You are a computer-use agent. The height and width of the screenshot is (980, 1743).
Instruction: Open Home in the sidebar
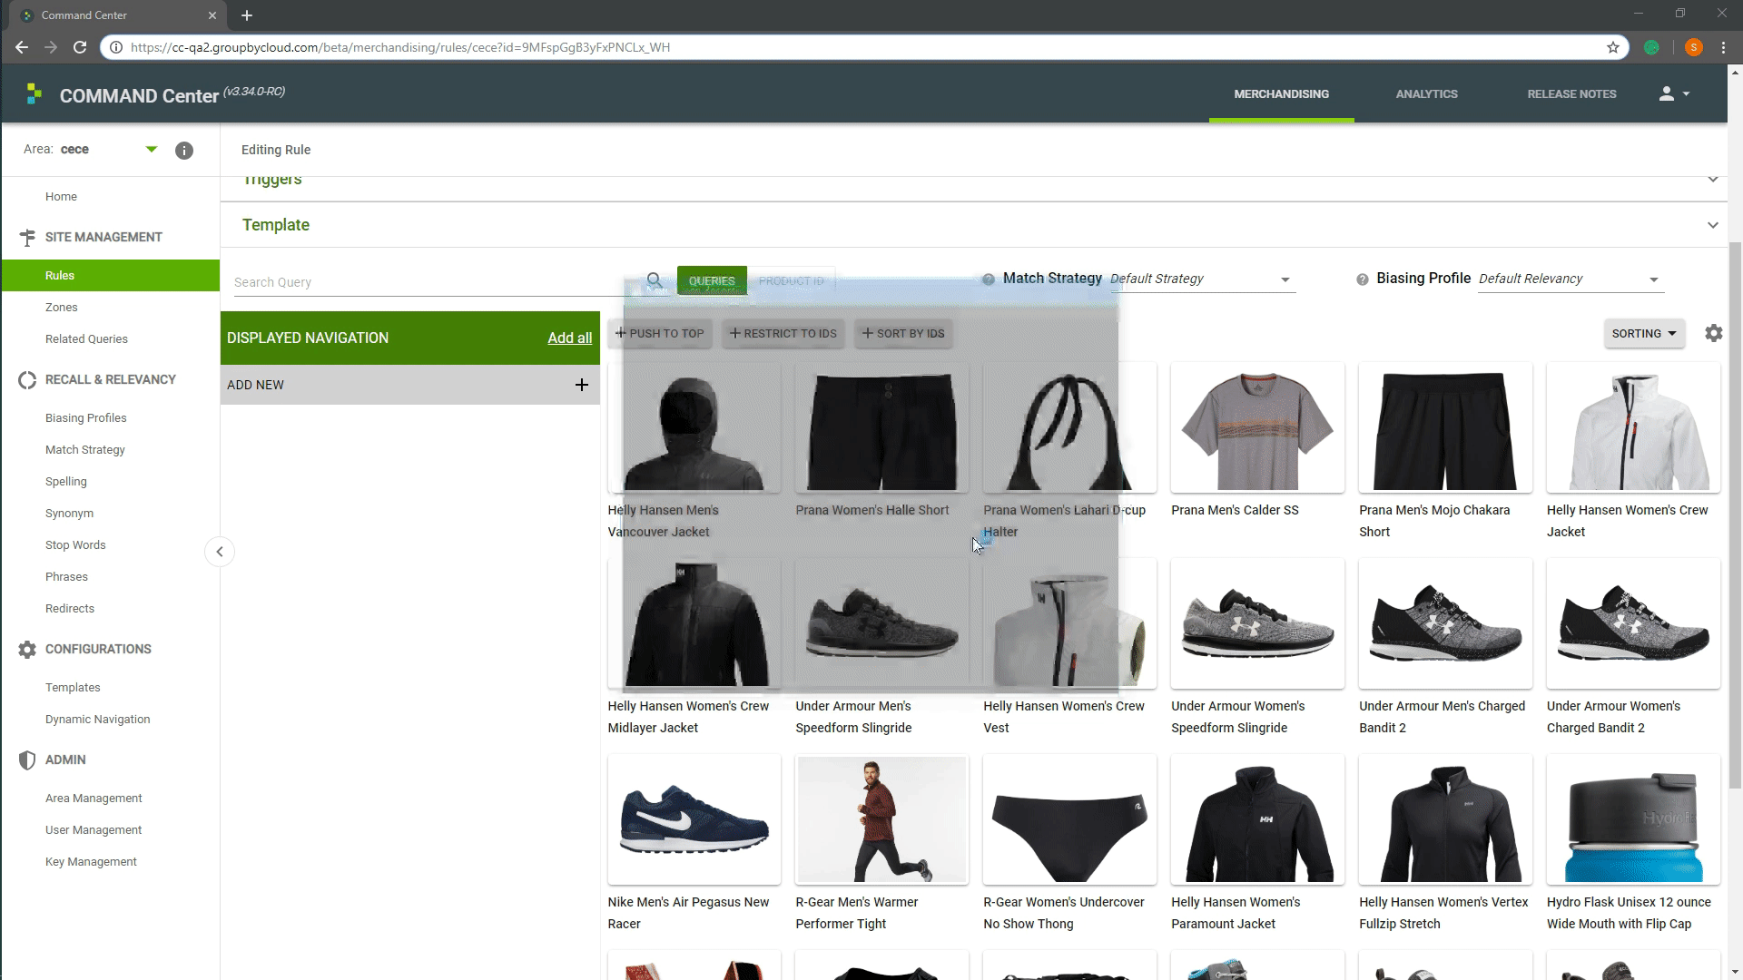point(61,197)
